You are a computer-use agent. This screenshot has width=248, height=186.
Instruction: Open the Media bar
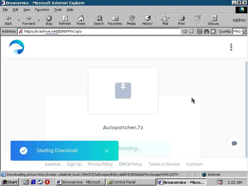point(131,20)
